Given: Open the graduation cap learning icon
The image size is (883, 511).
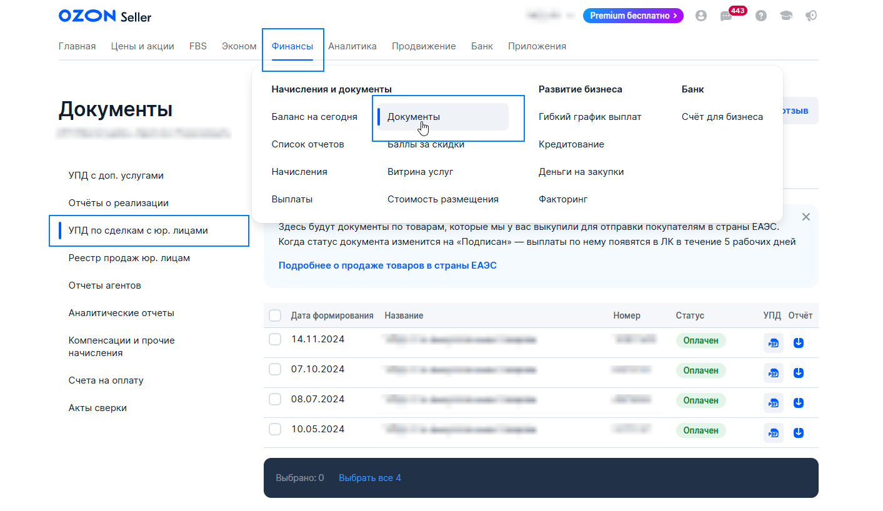Looking at the screenshot, I should (x=786, y=16).
